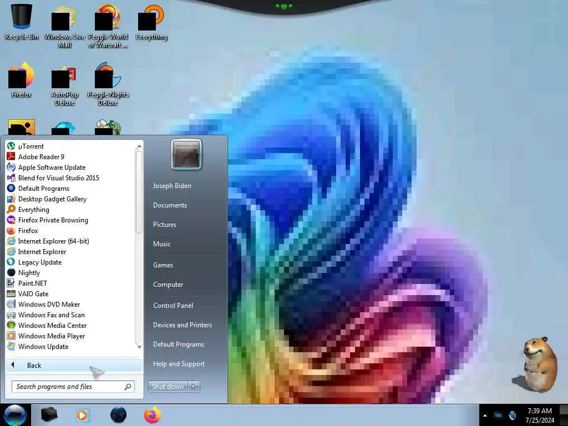Select Everything desktop shortcut
The image size is (568, 426).
point(151,22)
